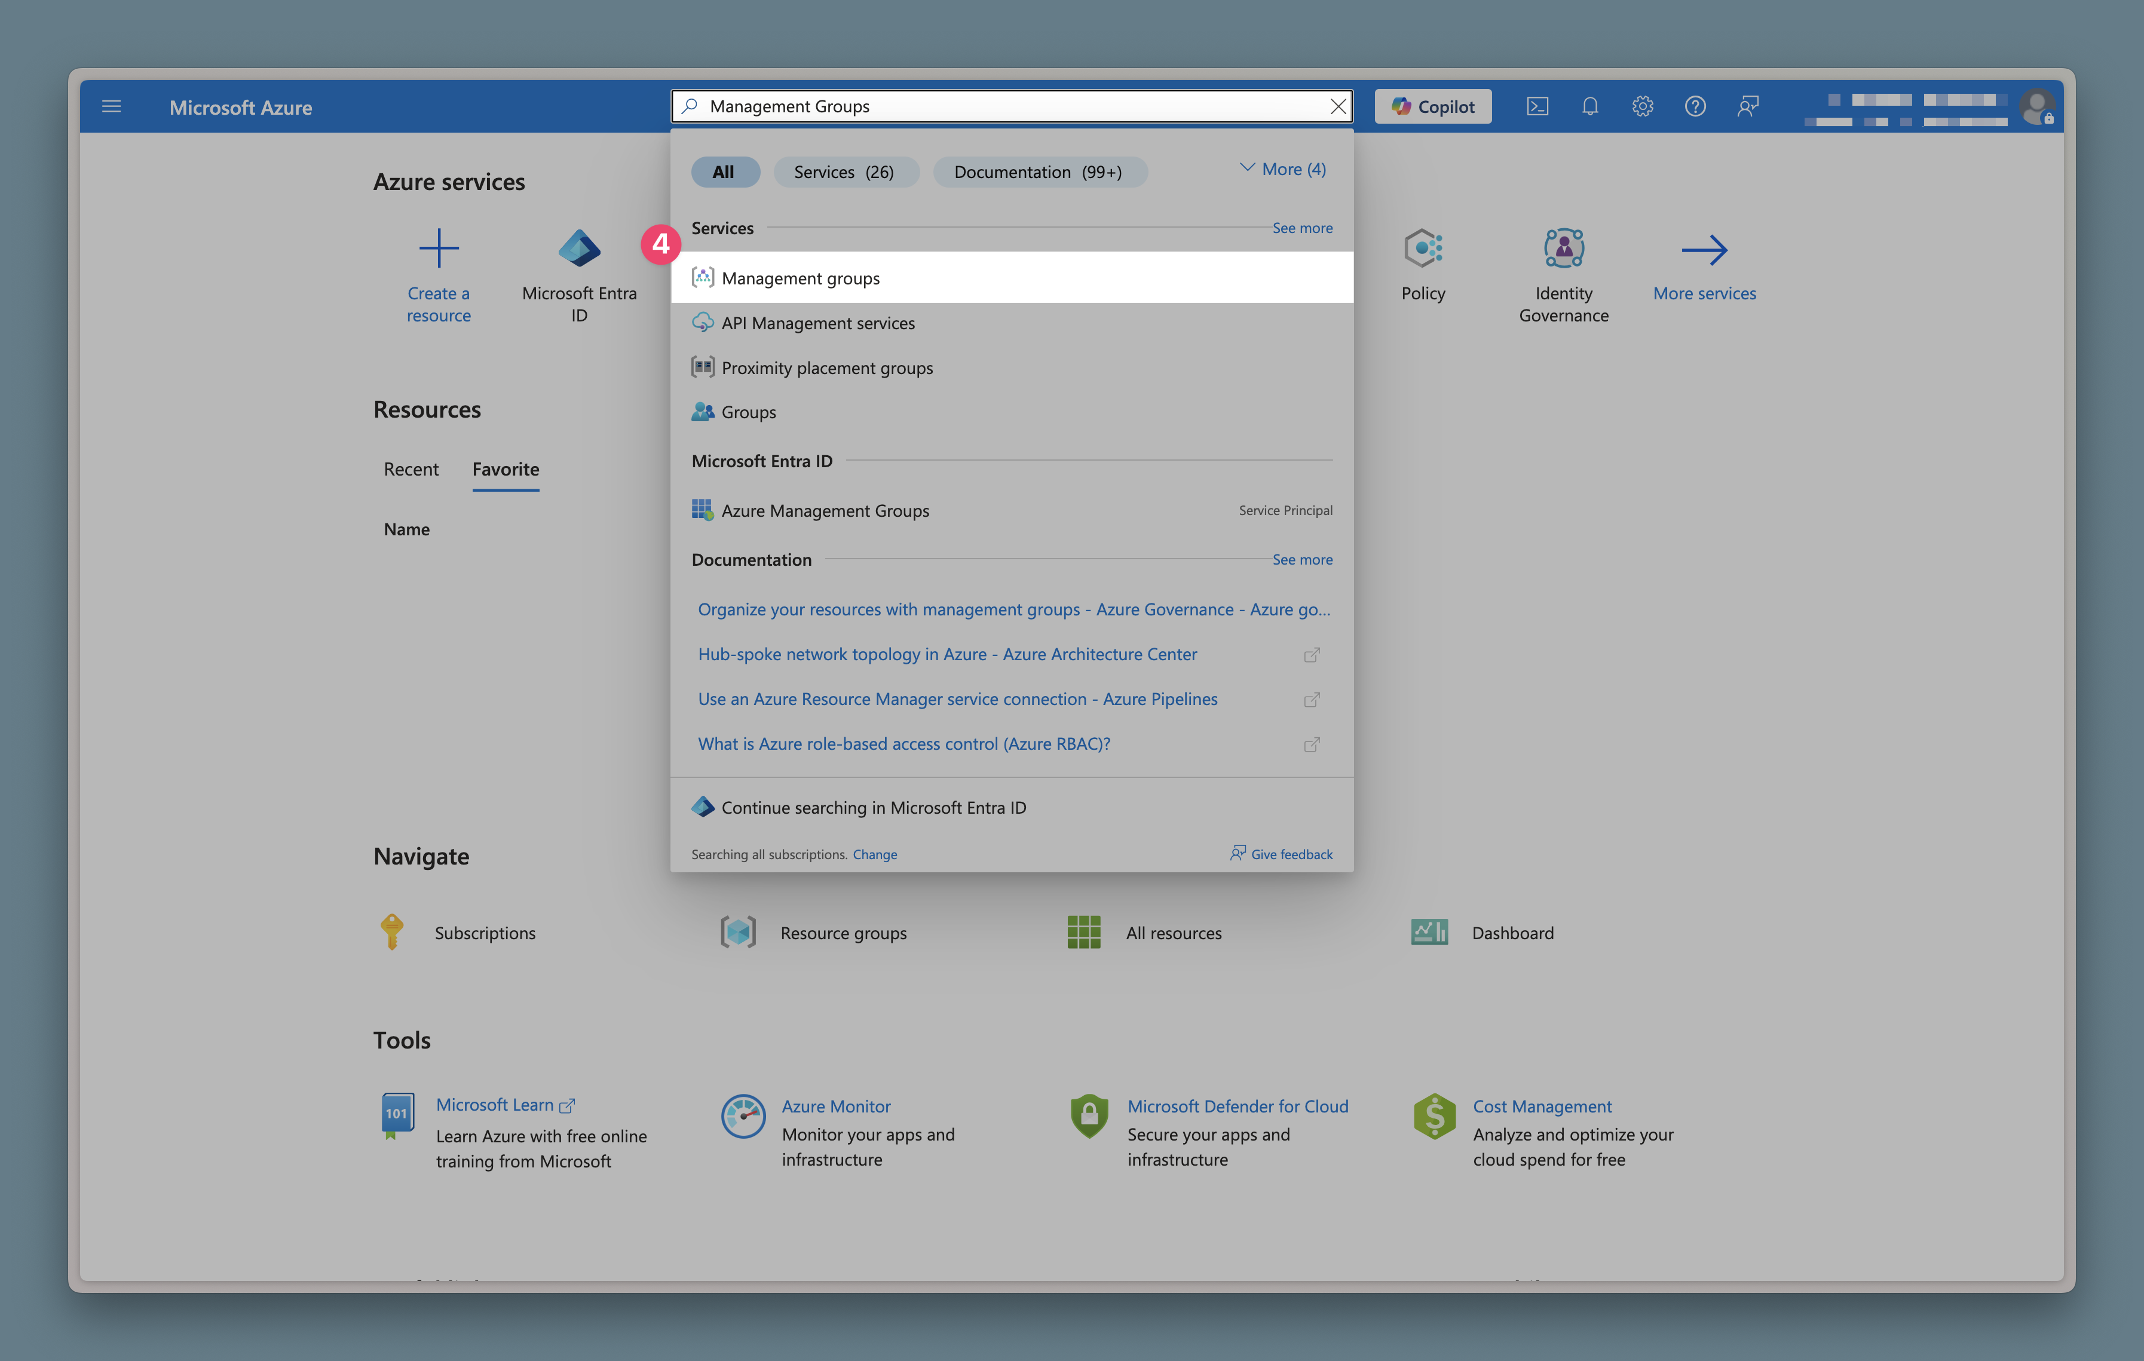Open Azure Resource Manager service connection doc
The width and height of the screenshot is (2144, 1361).
(957, 699)
